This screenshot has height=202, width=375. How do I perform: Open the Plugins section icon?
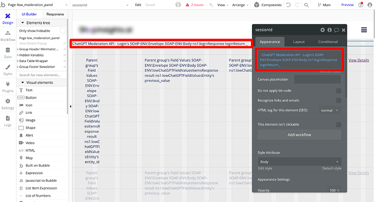coord(8,84)
